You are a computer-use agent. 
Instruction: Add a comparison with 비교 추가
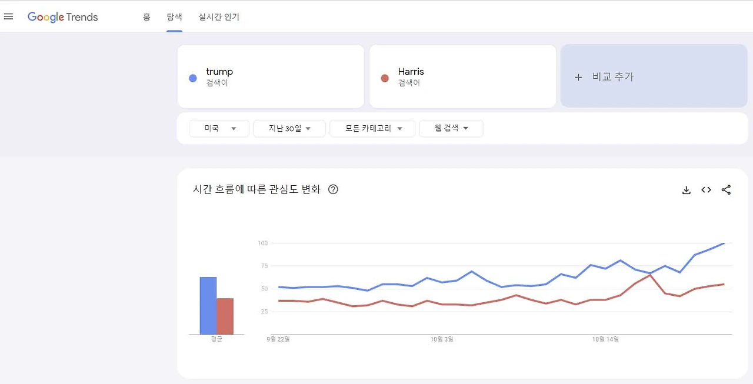coord(654,76)
